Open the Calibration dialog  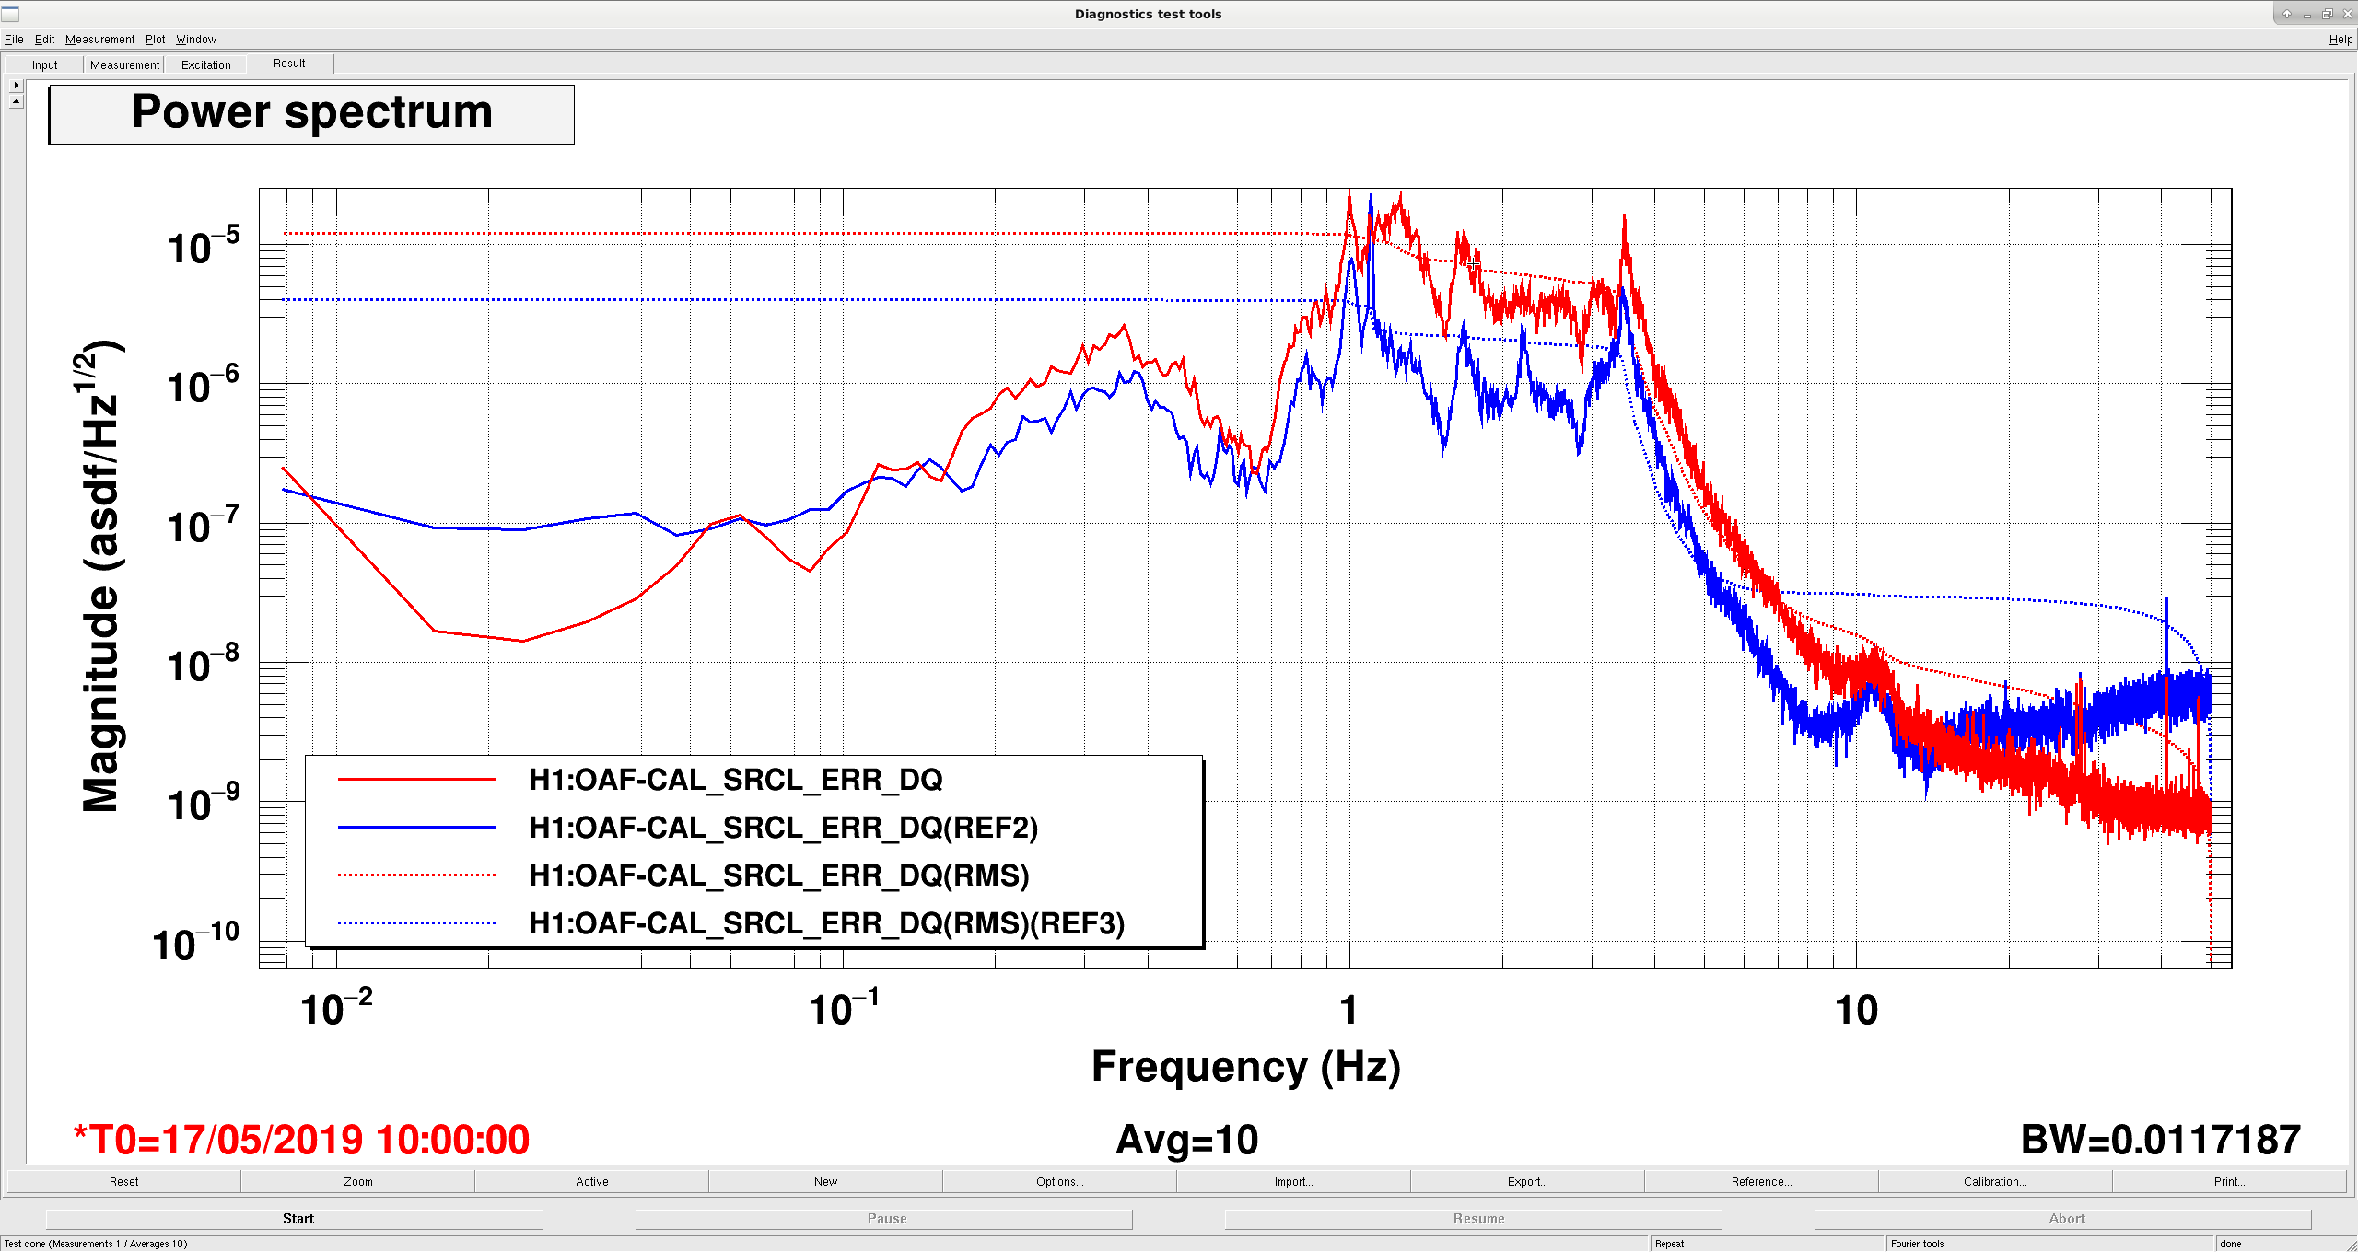(x=1995, y=1181)
